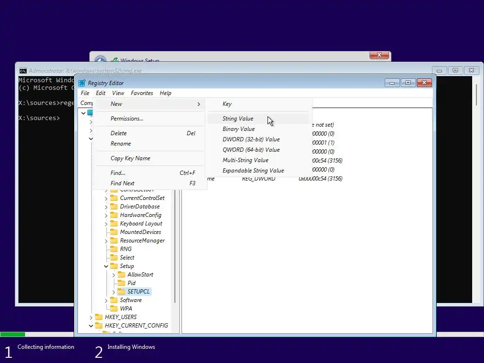484x363 pixels.
Task: Expand the ResourceManager key
Action: point(106,241)
